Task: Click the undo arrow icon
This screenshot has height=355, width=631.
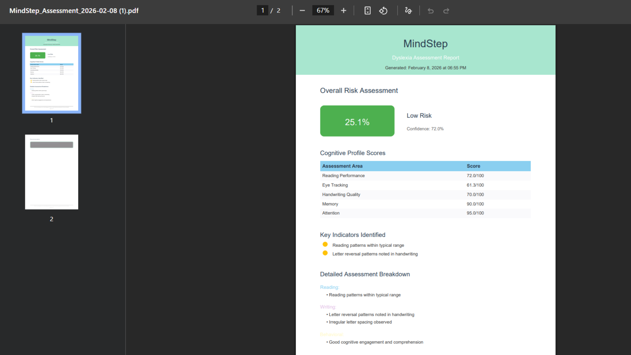Action: click(x=431, y=11)
